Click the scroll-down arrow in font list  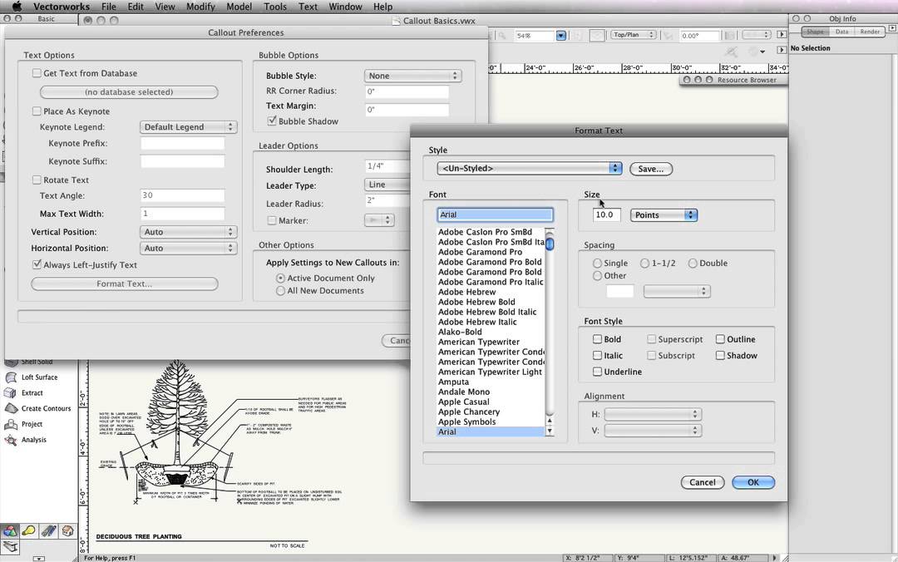point(550,431)
